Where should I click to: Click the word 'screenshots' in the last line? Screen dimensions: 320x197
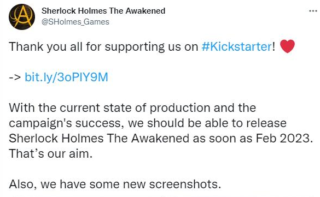(x=185, y=184)
